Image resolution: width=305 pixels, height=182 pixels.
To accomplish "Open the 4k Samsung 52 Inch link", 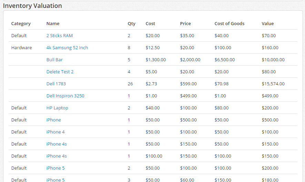I will click(x=67, y=48).
